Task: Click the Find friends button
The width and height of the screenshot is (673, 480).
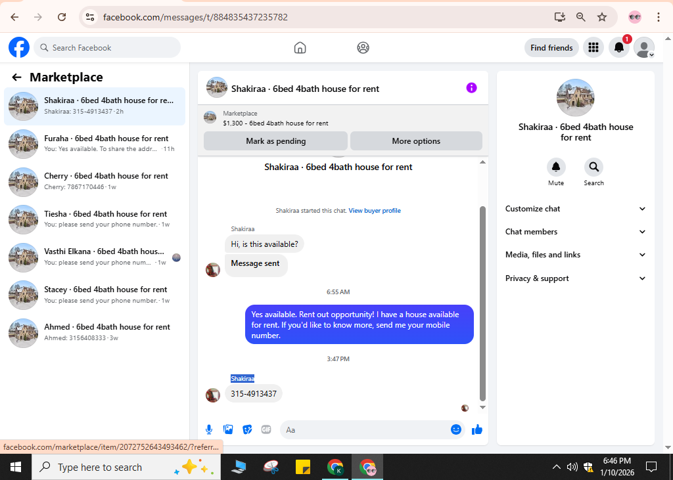Action: coord(551,48)
